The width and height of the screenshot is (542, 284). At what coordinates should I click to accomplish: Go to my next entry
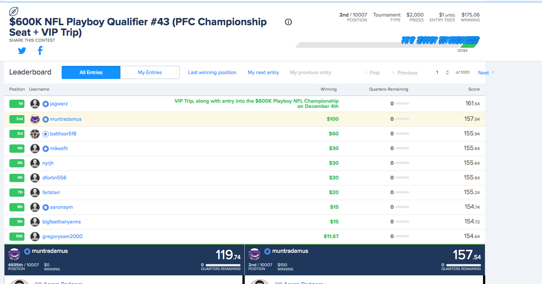click(263, 73)
